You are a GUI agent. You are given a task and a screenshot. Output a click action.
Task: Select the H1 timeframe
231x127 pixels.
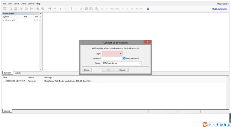122,9
